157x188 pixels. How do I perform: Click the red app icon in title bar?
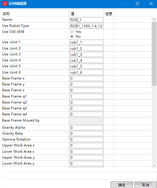click(5, 4)
